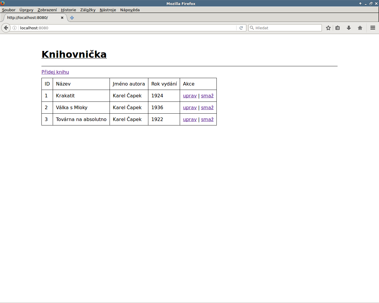Click smaž for Válka s Mloky
The image size is (379, 303).
[207, 107]
